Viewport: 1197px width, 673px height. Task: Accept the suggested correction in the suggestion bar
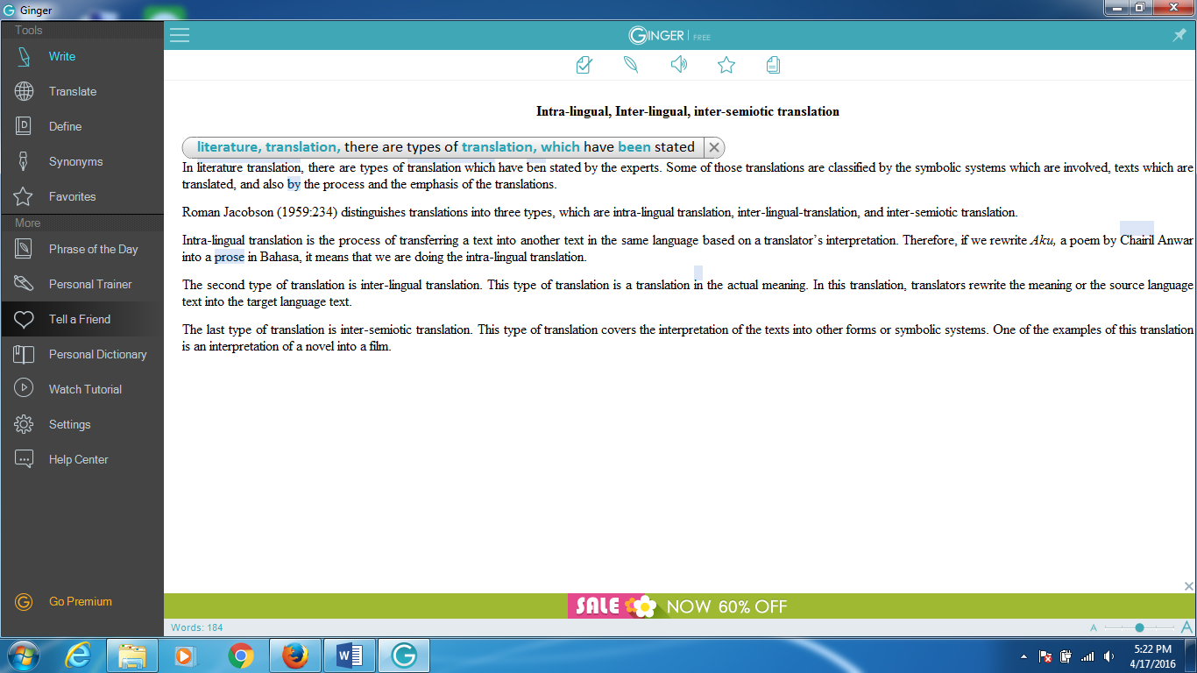[438, 147]
